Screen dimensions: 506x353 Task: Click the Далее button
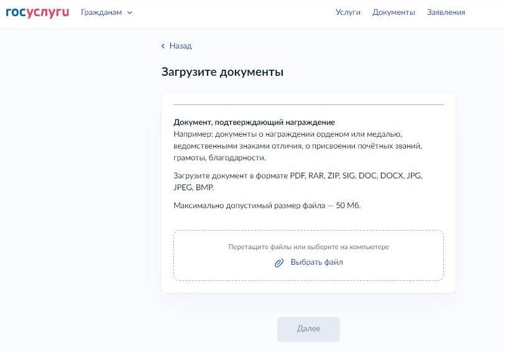pyautogui.click(x=308, y=329)
